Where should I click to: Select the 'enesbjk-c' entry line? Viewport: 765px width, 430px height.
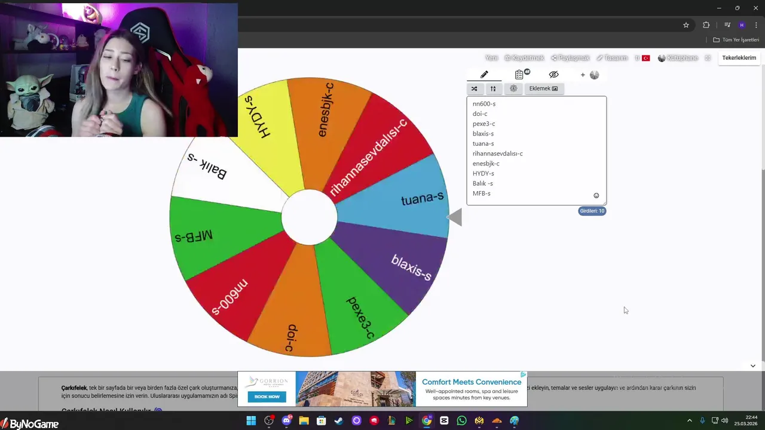486,164
